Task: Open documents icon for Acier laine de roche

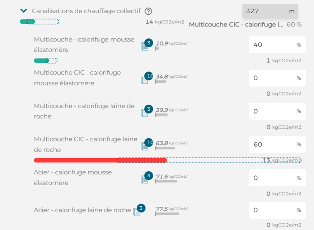Action: (137, 211)
